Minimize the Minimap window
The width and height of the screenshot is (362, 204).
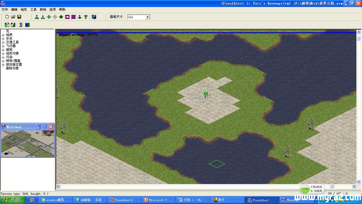[x=39, y=127]
